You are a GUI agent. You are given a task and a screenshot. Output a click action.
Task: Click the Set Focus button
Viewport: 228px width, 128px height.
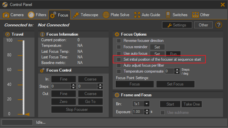(175, 84)
